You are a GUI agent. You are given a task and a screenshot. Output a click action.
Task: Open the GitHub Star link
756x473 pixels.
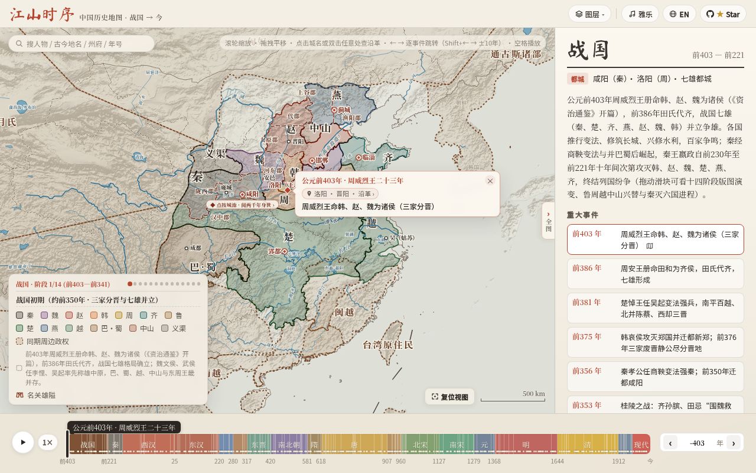[x=723, y=14]
